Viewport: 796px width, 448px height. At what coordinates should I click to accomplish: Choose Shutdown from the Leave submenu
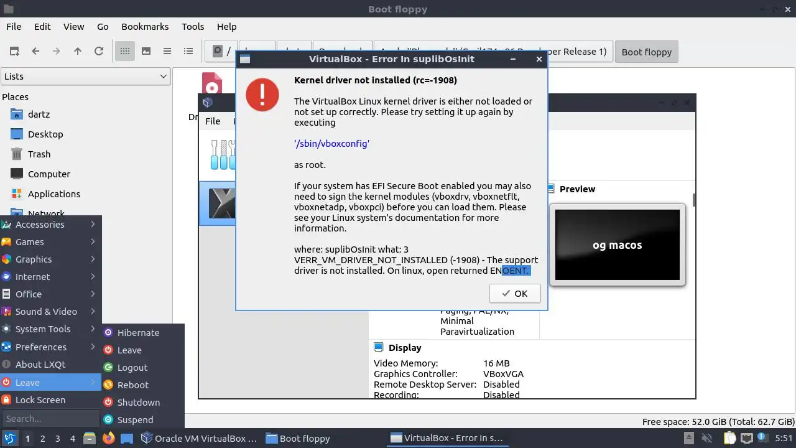click(x=142, y=403)
